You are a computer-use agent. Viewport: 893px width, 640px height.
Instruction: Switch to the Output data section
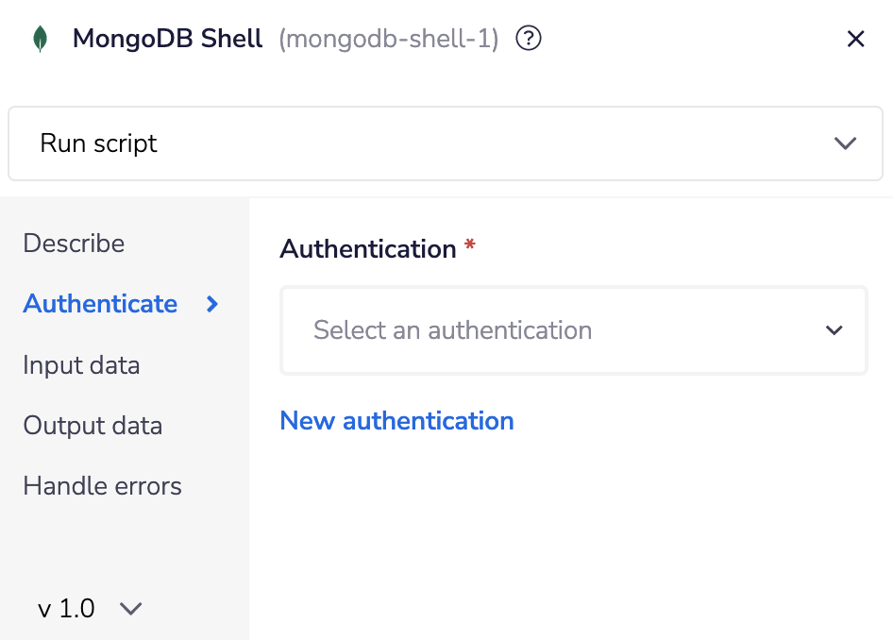93,426
